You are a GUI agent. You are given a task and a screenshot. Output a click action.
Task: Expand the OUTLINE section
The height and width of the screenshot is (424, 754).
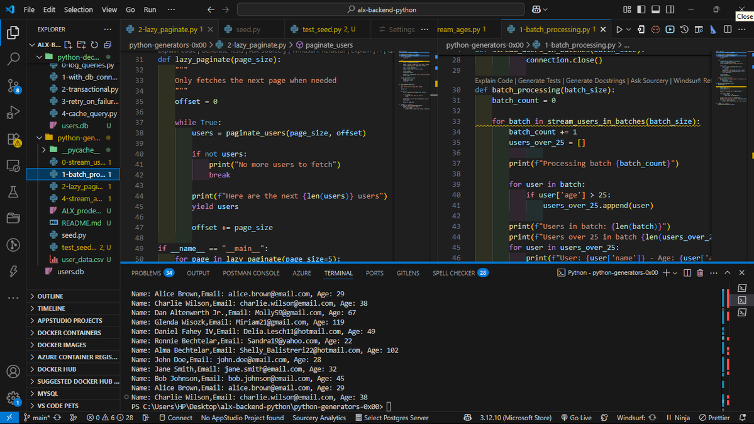73,296
